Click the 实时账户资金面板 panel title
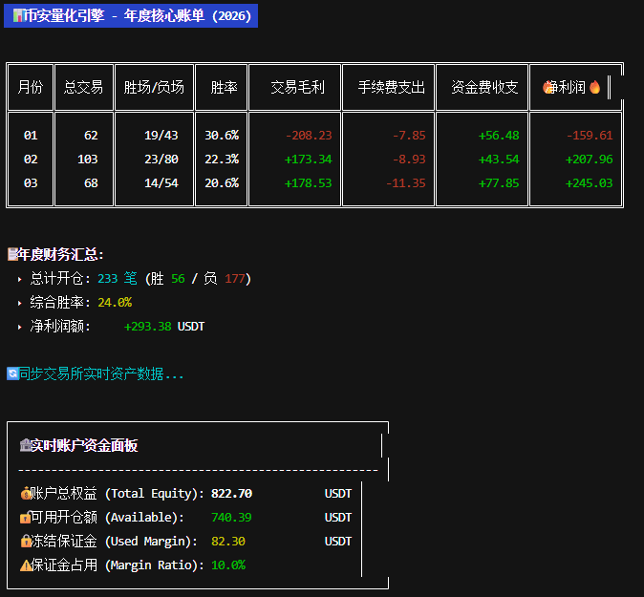This screenshot has height=597, width=644. click(84, 445)
